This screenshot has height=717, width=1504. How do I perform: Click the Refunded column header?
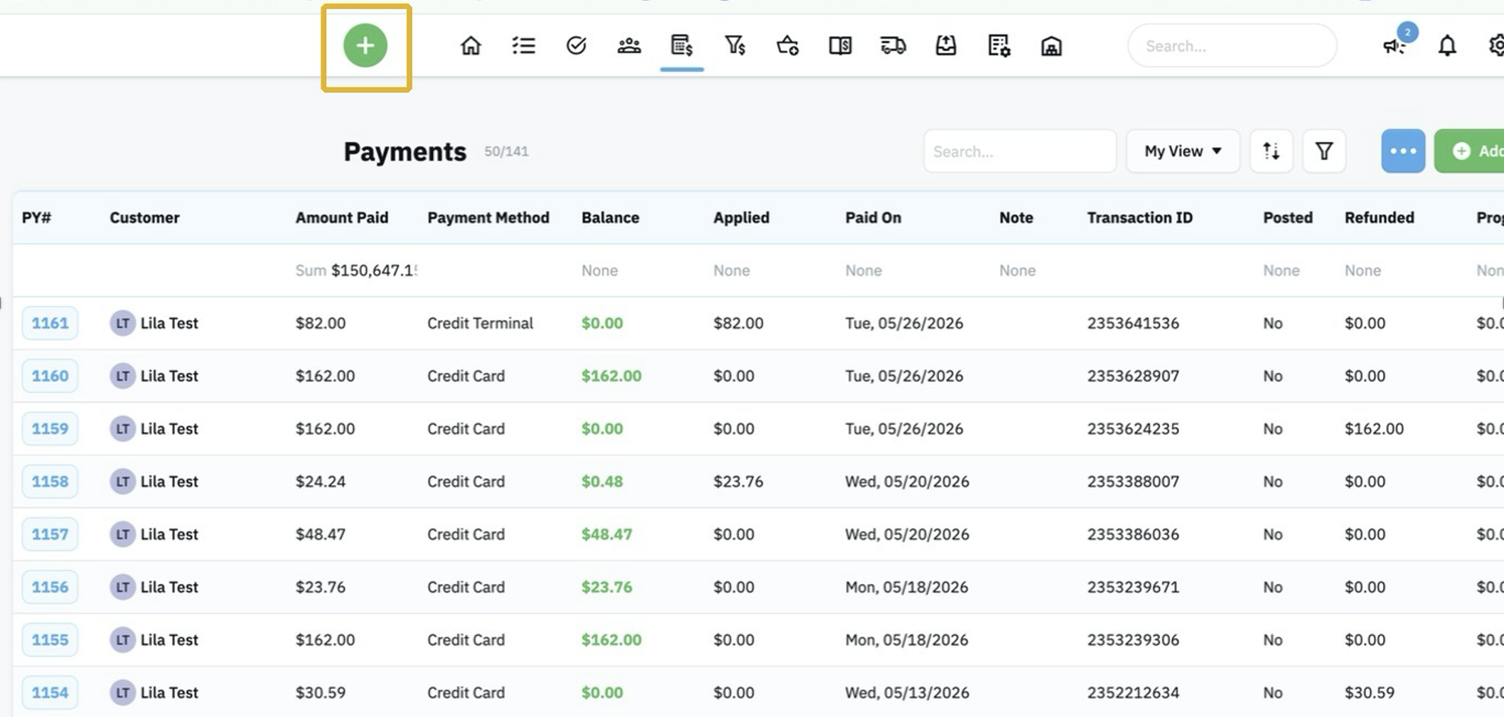tap(1379, 218)
